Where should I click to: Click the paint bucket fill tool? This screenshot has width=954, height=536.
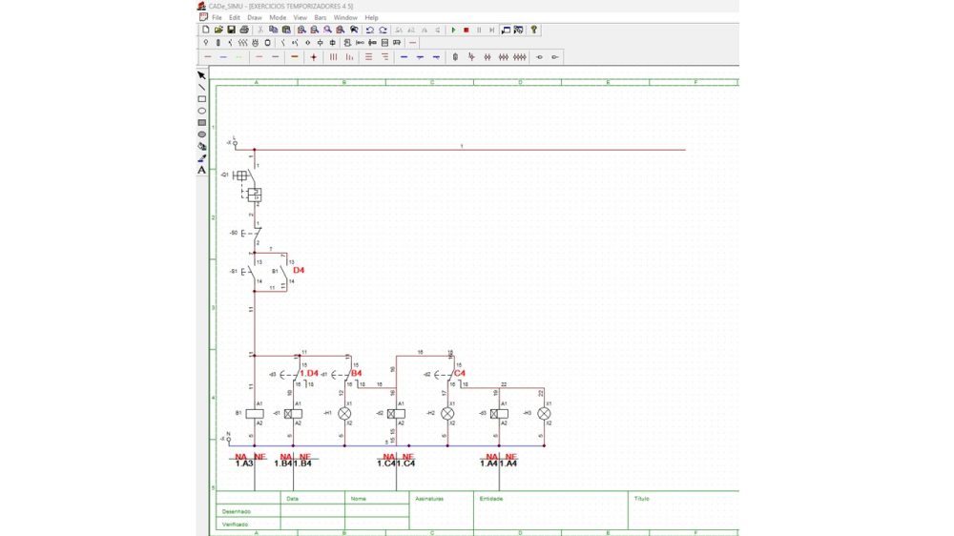(x=201, y=146)
